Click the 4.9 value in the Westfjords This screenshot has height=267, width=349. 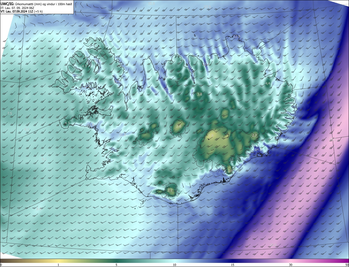click(85, 66)
